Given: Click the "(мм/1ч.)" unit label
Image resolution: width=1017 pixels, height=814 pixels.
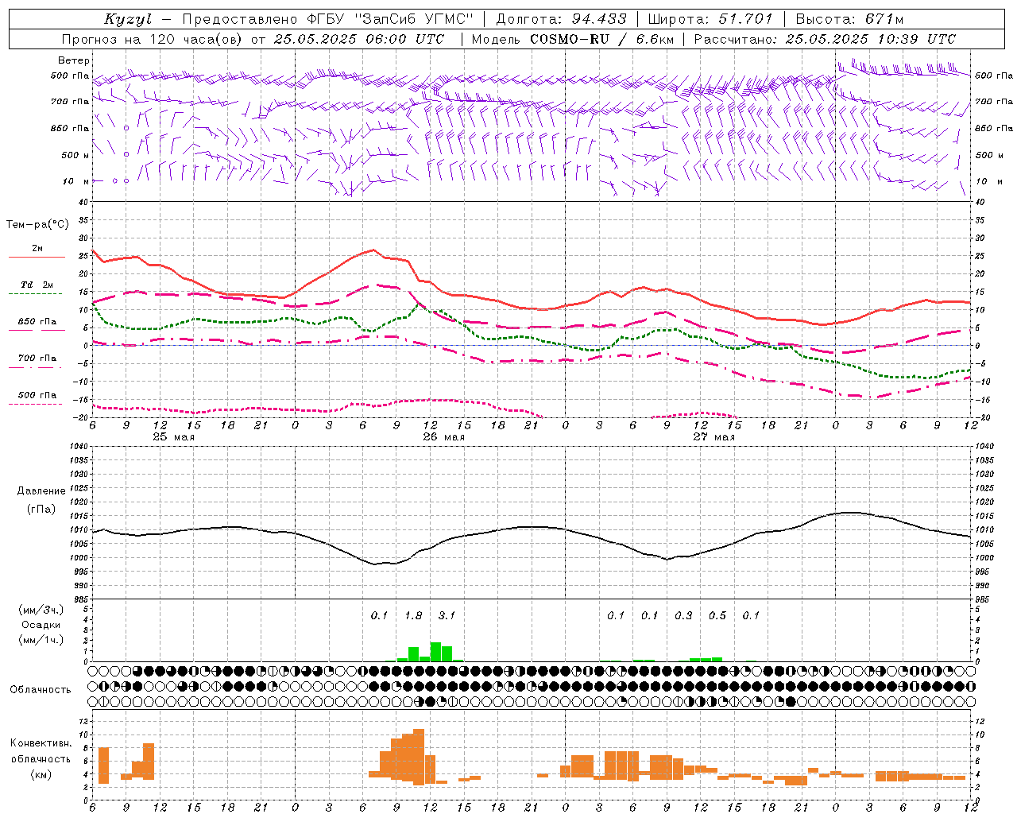Looking at the screenshot, I should (41, 640).
